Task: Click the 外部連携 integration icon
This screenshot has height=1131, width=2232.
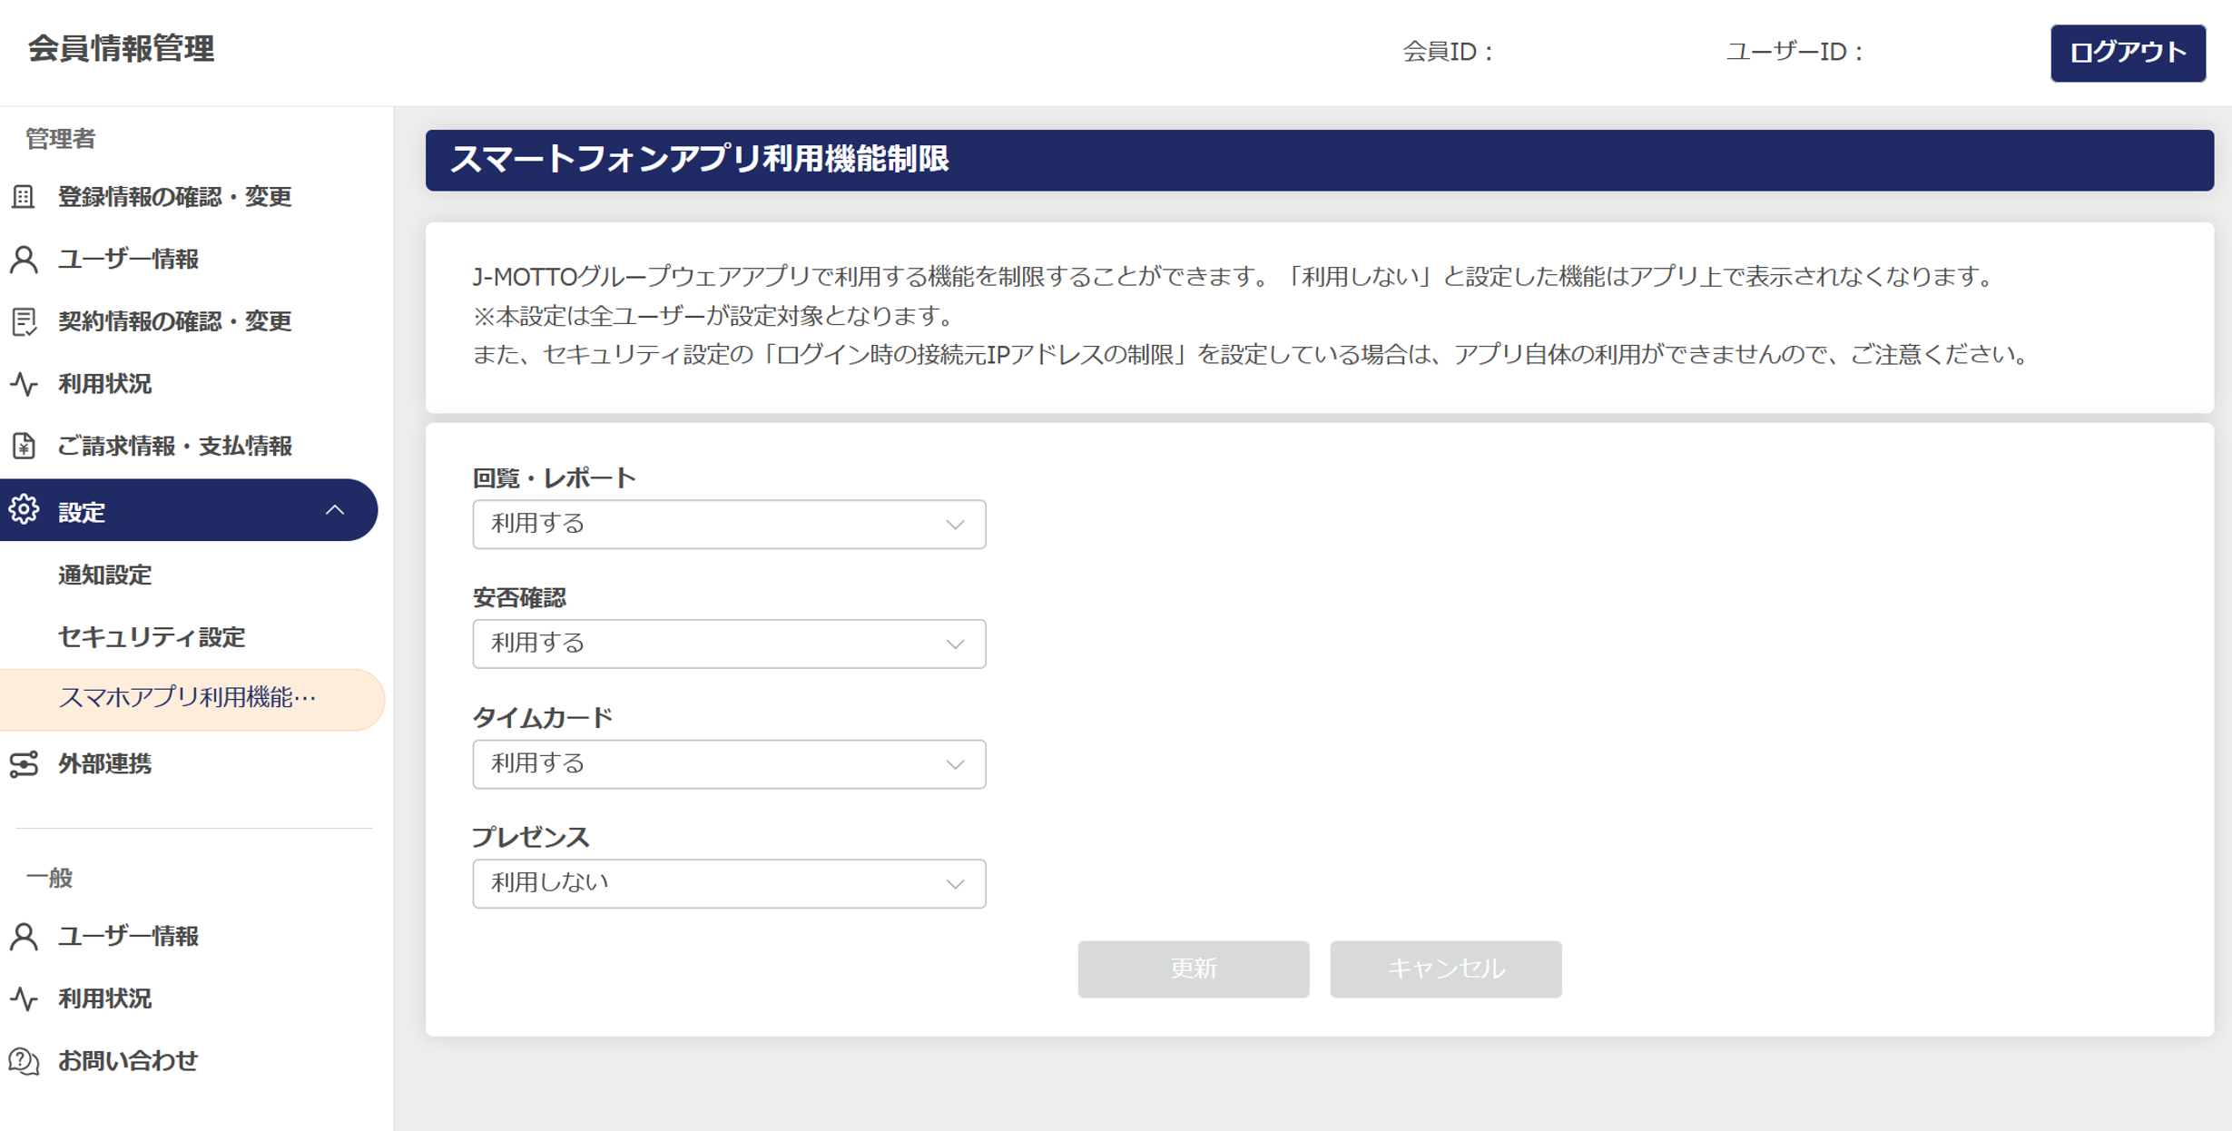Action: (24, 764)
